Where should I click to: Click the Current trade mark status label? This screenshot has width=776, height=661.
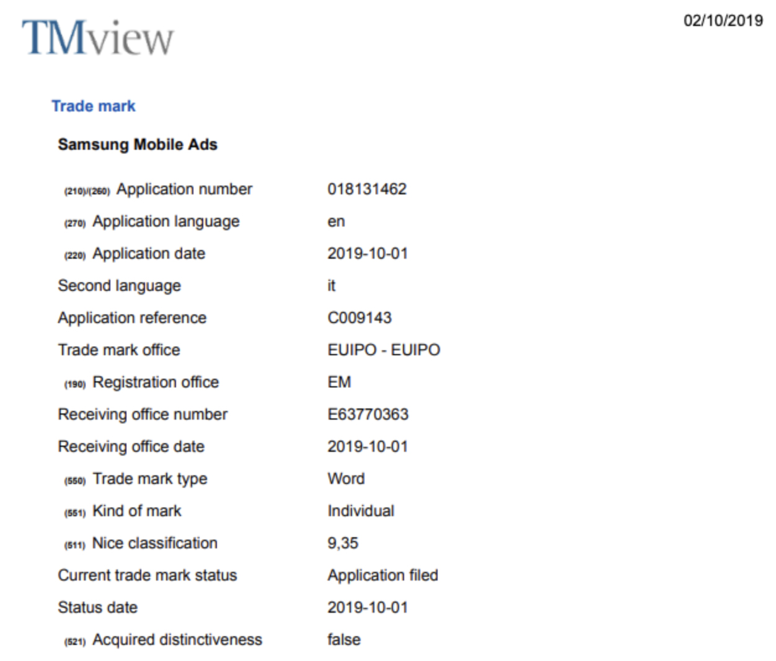click(148, 575)
